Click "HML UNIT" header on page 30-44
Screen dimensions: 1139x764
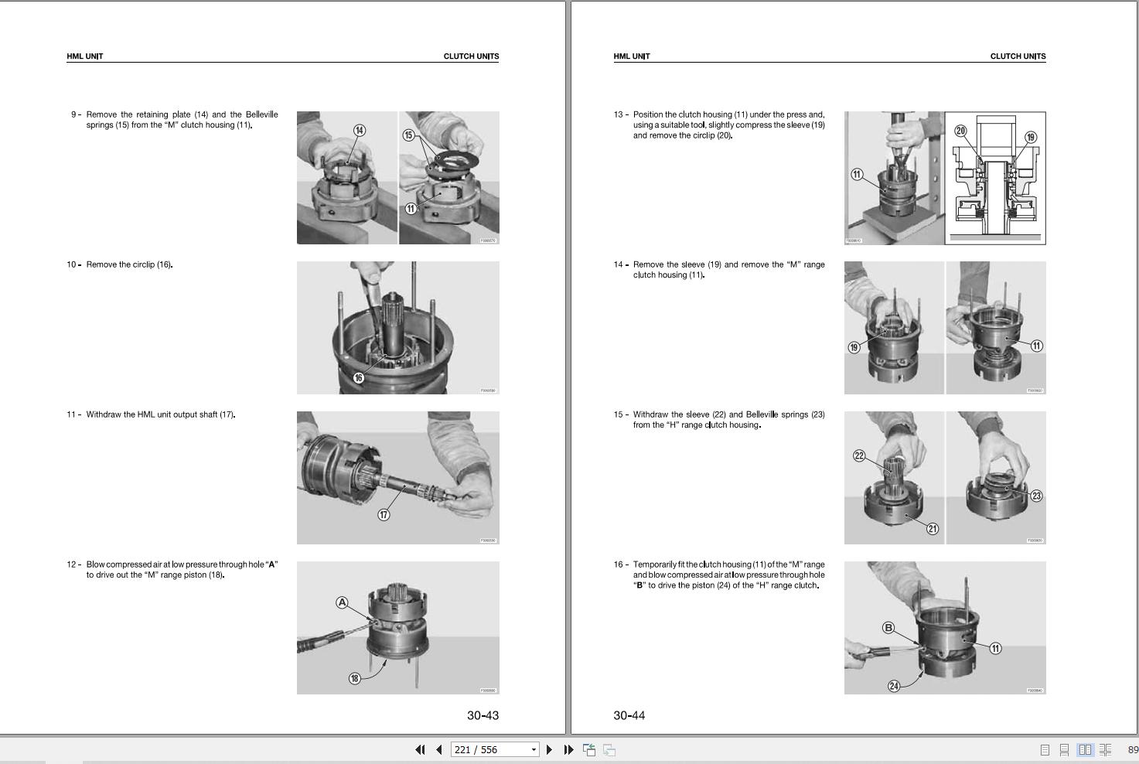[632, 56]
